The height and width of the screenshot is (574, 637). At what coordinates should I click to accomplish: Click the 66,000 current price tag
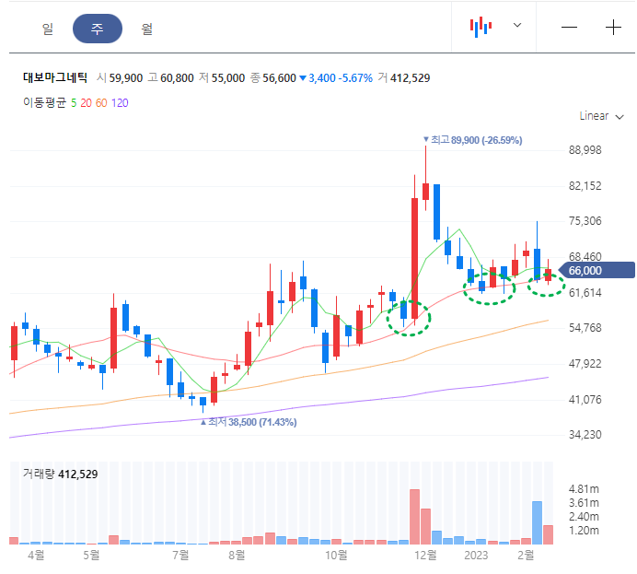click(x=596, y=270)
